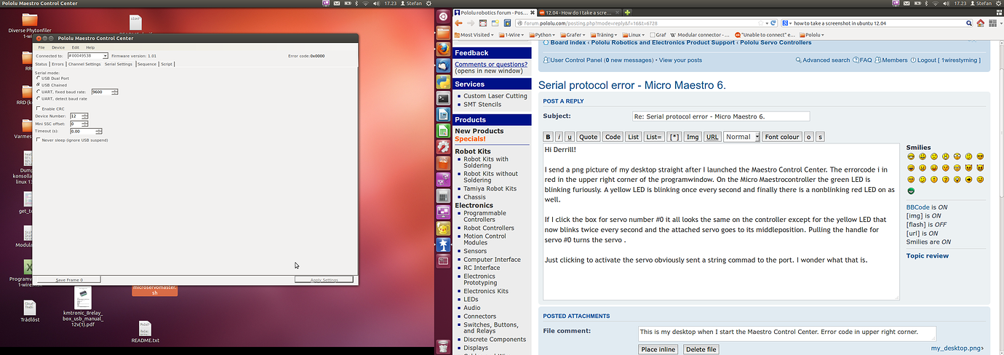1004x355 pixels.
Task: Click the Subject text field
Action: (x=720, y=116)
